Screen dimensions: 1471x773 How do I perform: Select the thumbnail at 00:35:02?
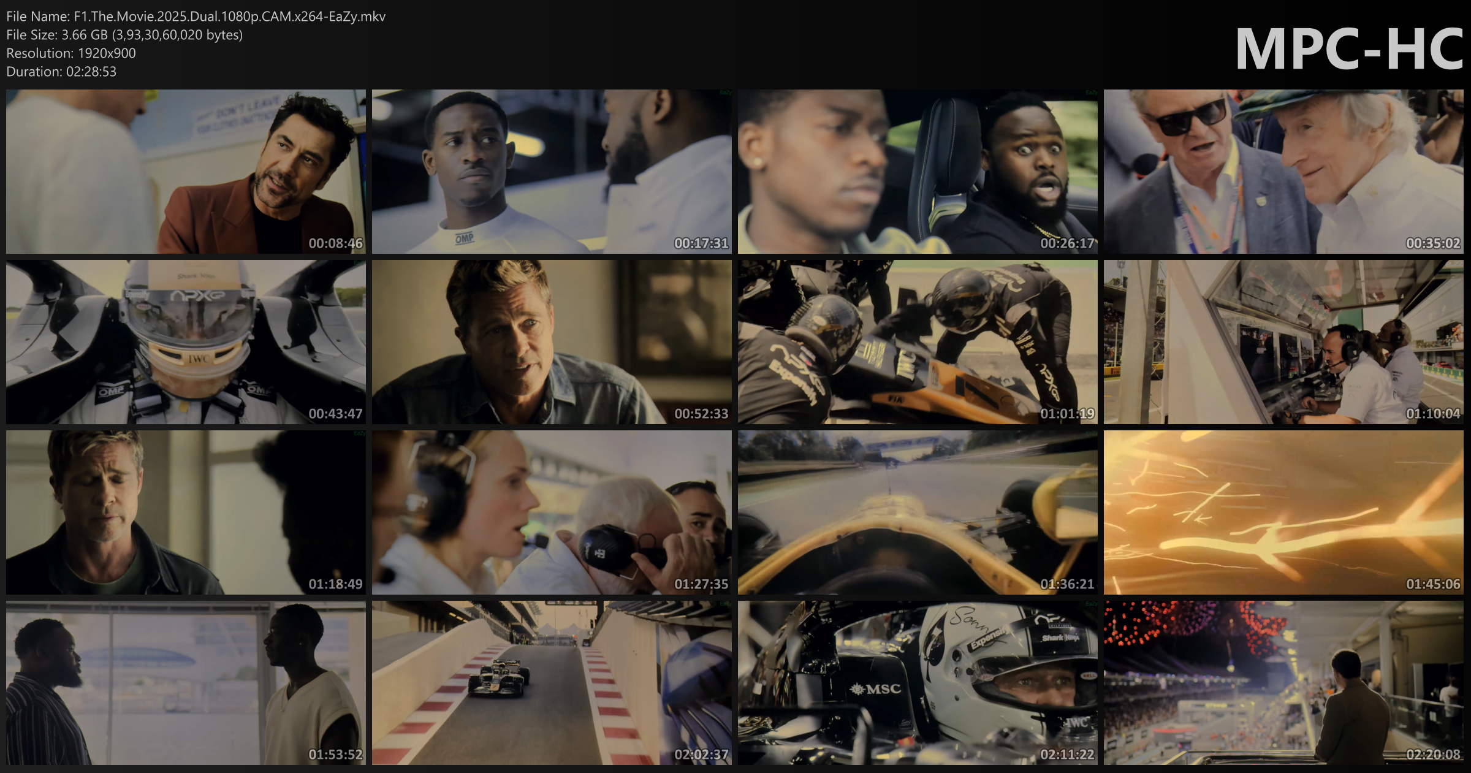pos(1283,172)
